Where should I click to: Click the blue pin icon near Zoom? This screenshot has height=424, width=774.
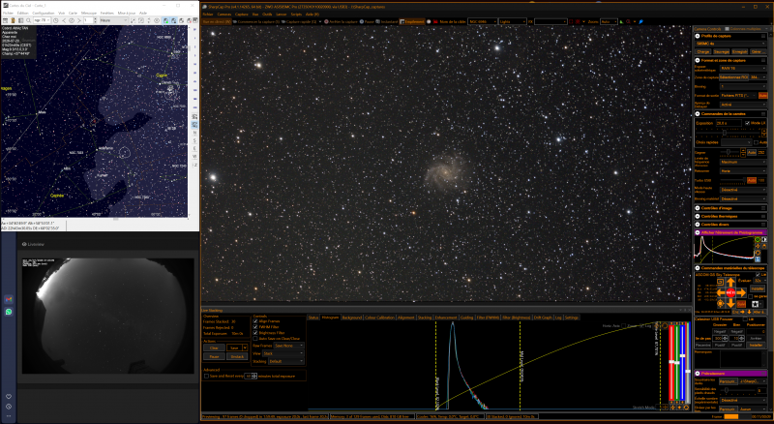pos(640,21)
